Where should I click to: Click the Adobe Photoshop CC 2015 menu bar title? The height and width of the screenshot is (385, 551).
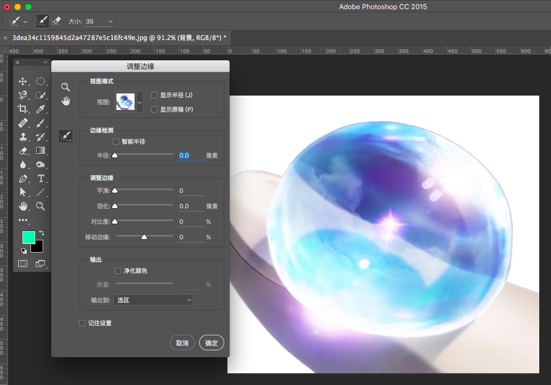[x=383, y=6]
